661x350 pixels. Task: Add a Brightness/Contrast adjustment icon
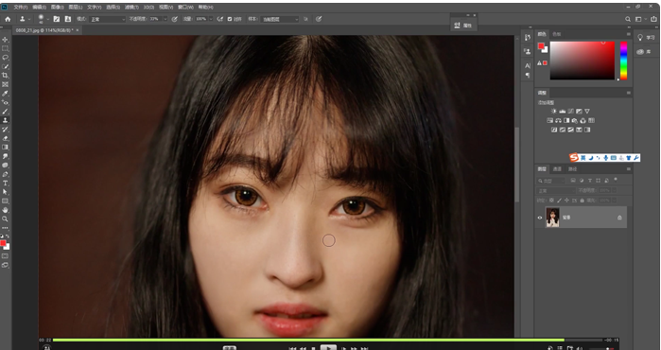(x=554, y=112)
